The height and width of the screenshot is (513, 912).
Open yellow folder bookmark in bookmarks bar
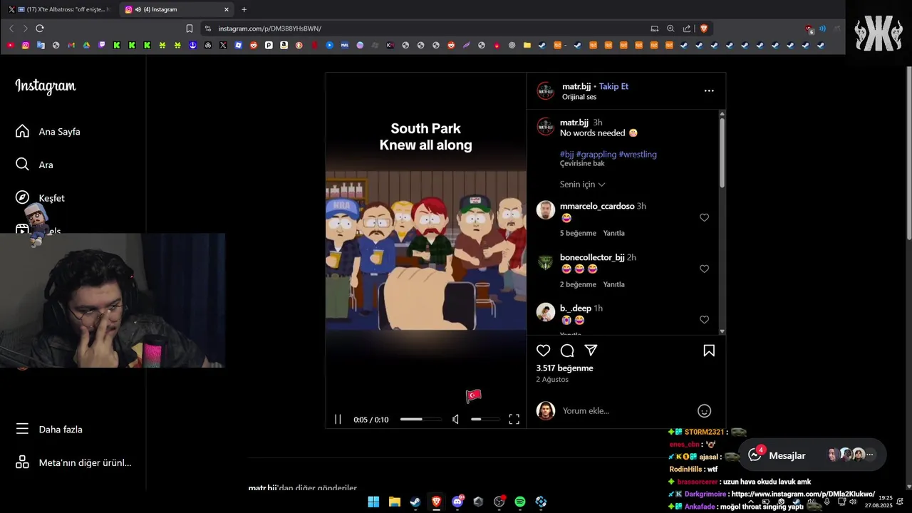pos(527,45)
